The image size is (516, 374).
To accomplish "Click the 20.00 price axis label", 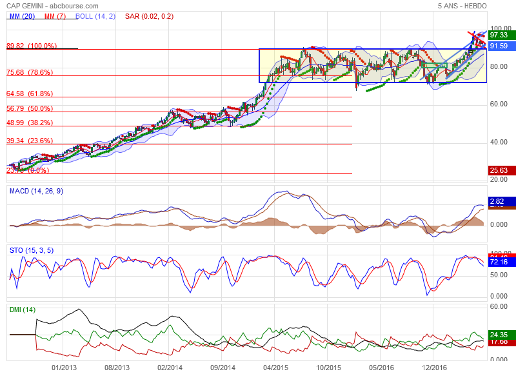I will pyautogui.click(x=499, y=179).
